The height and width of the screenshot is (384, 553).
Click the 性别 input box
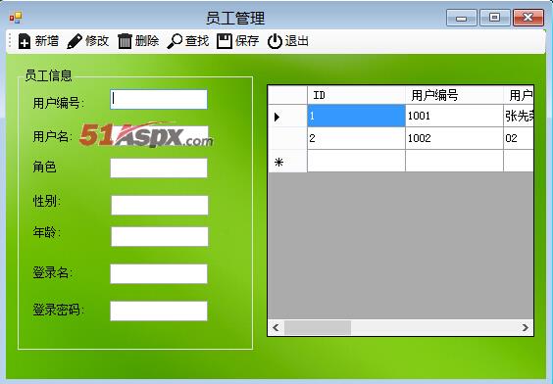click(160, 205)
